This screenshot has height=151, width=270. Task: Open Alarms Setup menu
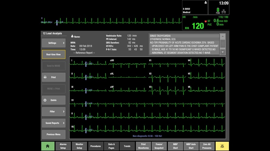pos(63,146)
